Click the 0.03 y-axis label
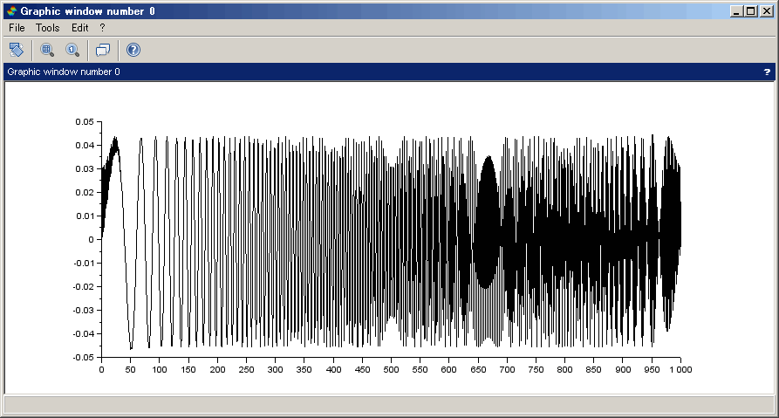Image resolution: width=779 pixels, height=418 pixels. click(85, 169)
